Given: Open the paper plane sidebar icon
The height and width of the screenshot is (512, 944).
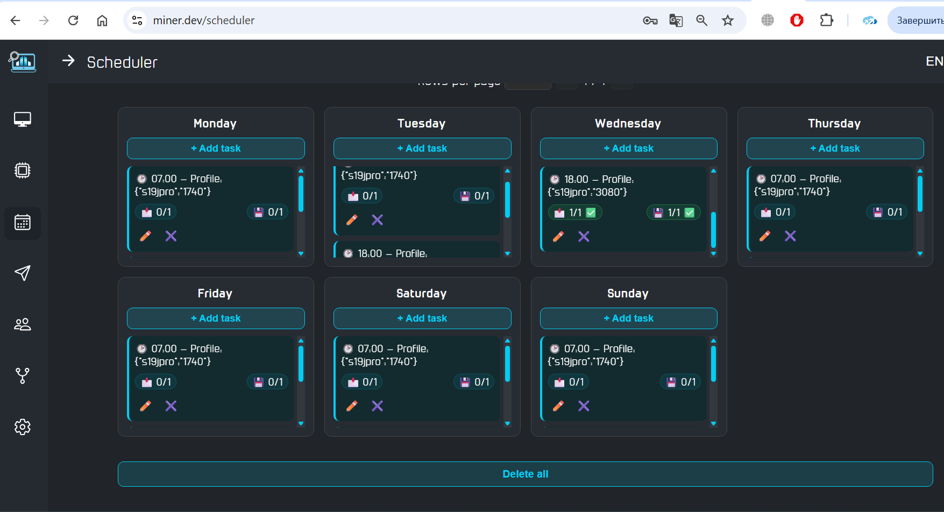Looking at the screenshot, I should click(x=23, y=273).
